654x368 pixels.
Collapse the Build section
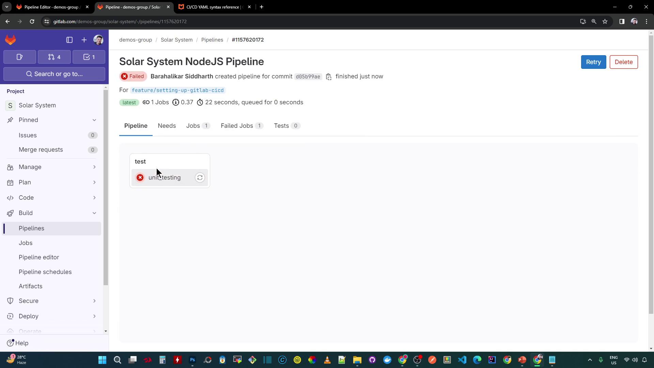point(94,213)
